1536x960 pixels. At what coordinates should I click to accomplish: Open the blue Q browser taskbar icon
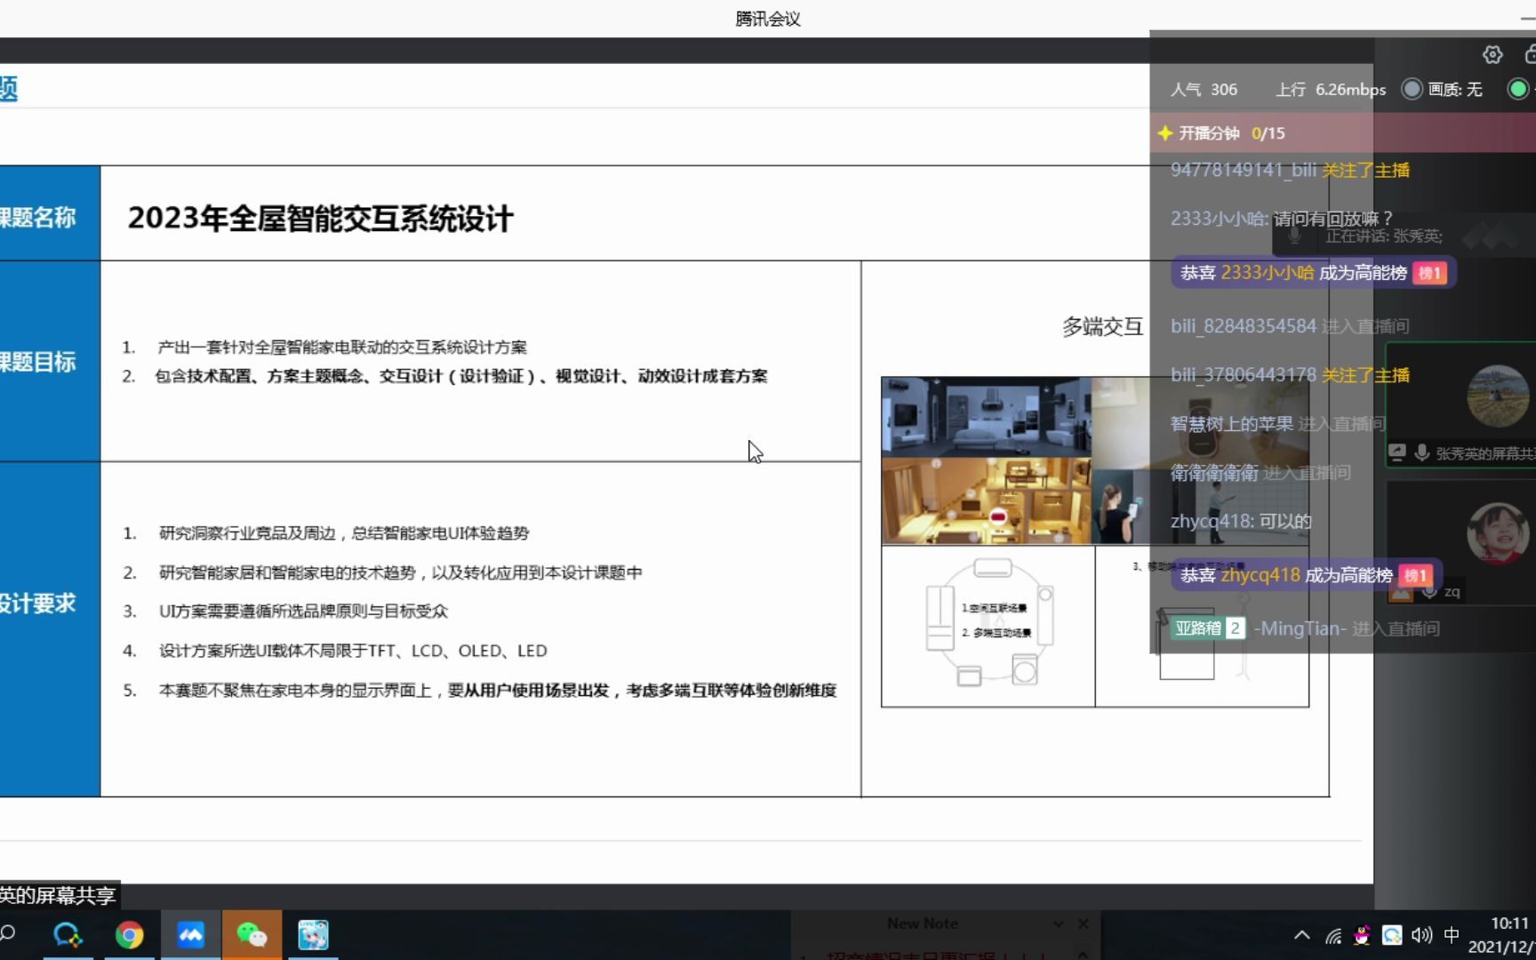(x=68, y=935)
